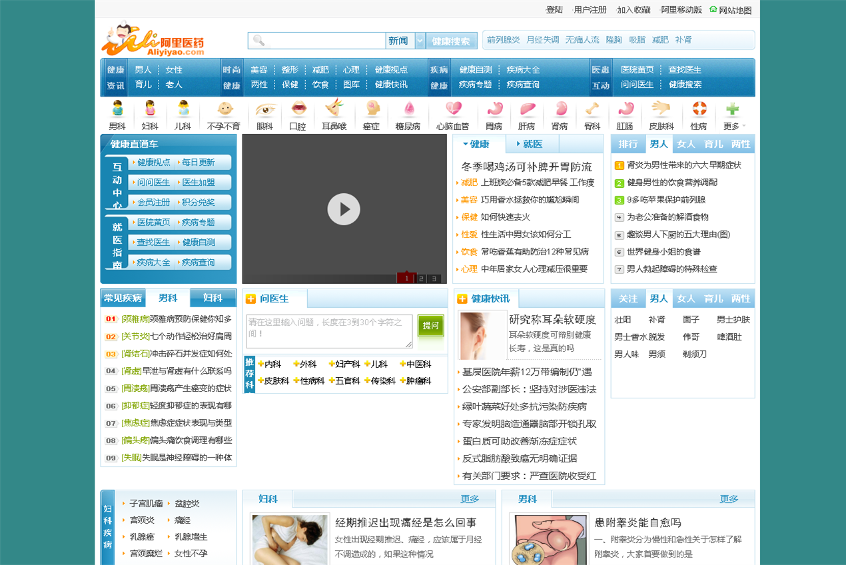Click 啤酒肚 keyword in 关注 panel

click(729, 337)
